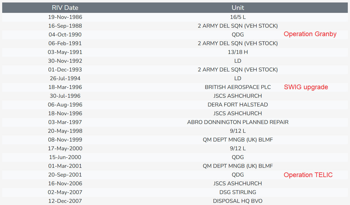350x205 pixels.
Task: Click ABRO DONNINGTON PLANNED REPAIR cell
Action: click(x=238, y=122)
